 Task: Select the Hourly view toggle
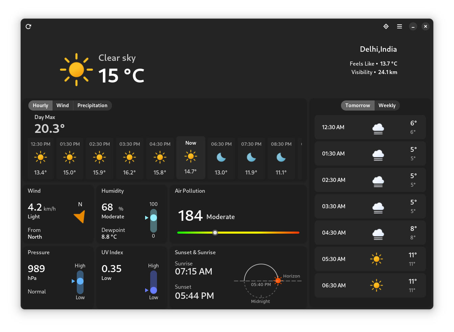pos(40,105)
